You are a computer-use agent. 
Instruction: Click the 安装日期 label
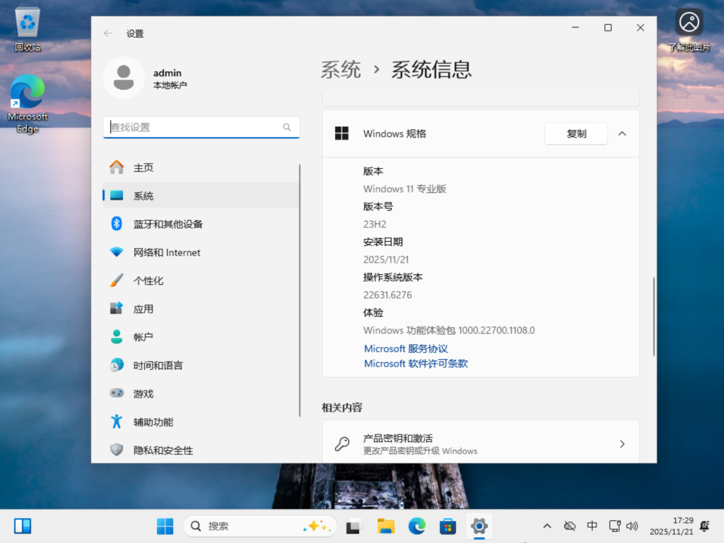click(x=383, y=241)
